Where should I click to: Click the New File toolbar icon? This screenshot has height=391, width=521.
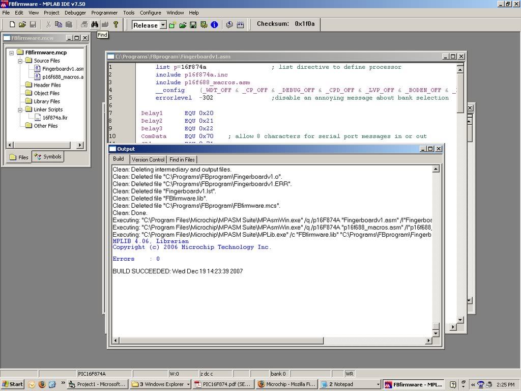pos(12,24)
